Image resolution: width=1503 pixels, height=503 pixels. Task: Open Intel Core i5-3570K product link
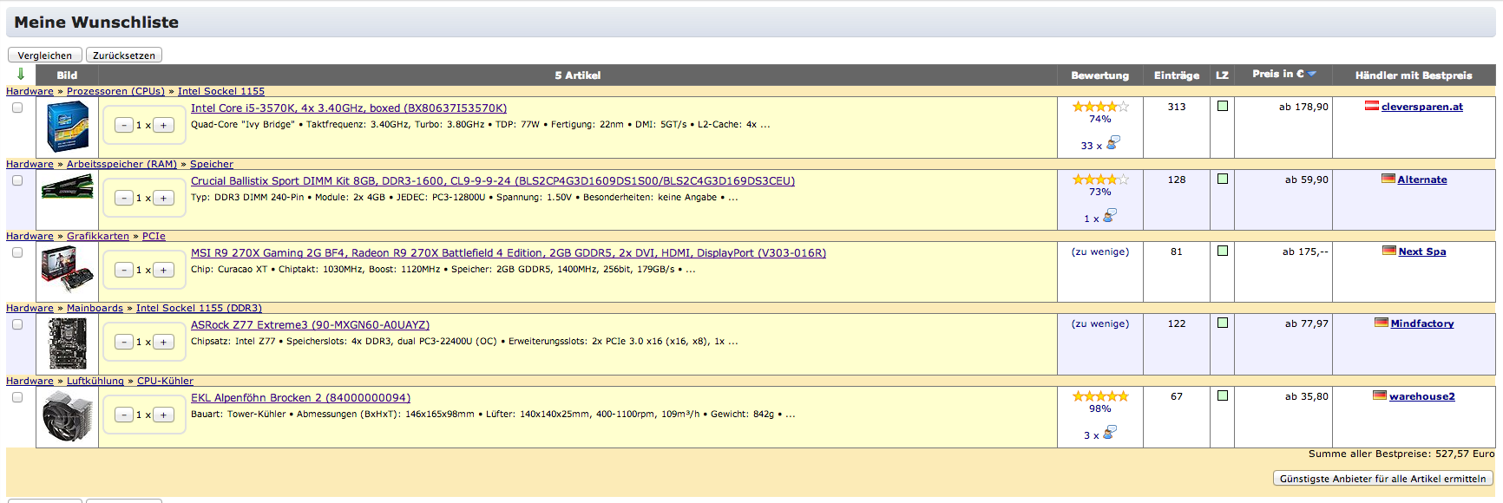[x=349, y=108]
